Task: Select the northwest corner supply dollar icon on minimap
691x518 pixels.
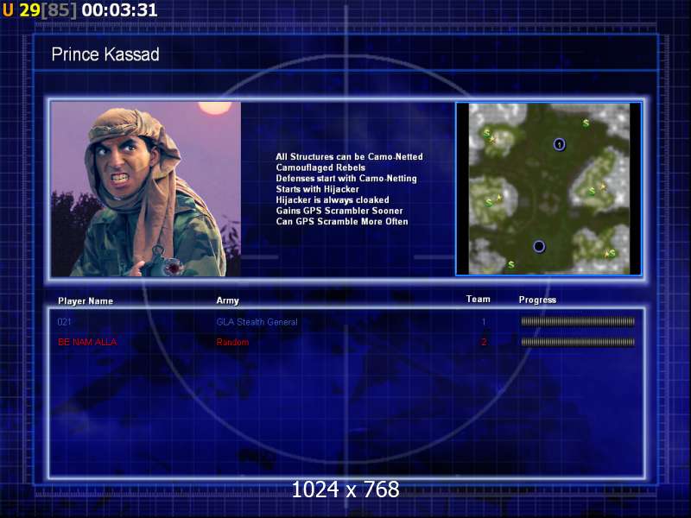Action: click(487, 134)
